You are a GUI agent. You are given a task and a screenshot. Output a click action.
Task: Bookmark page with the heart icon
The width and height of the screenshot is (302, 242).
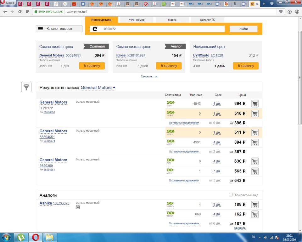click(281, 12)
